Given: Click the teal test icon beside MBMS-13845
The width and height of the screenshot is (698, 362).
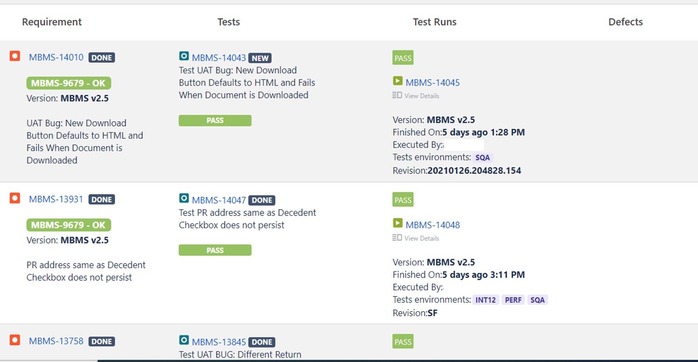Looking at the screenshot, I should [184, 341].
